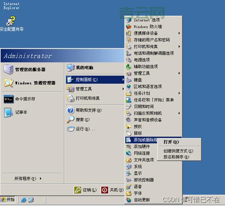The width and height of the screenshot is (225, 206).
Task: Open the 显示 icon
Action: 129,173
